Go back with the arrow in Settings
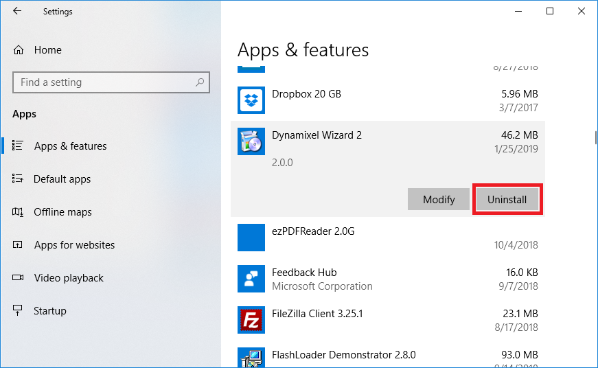 tap(17, 11)
